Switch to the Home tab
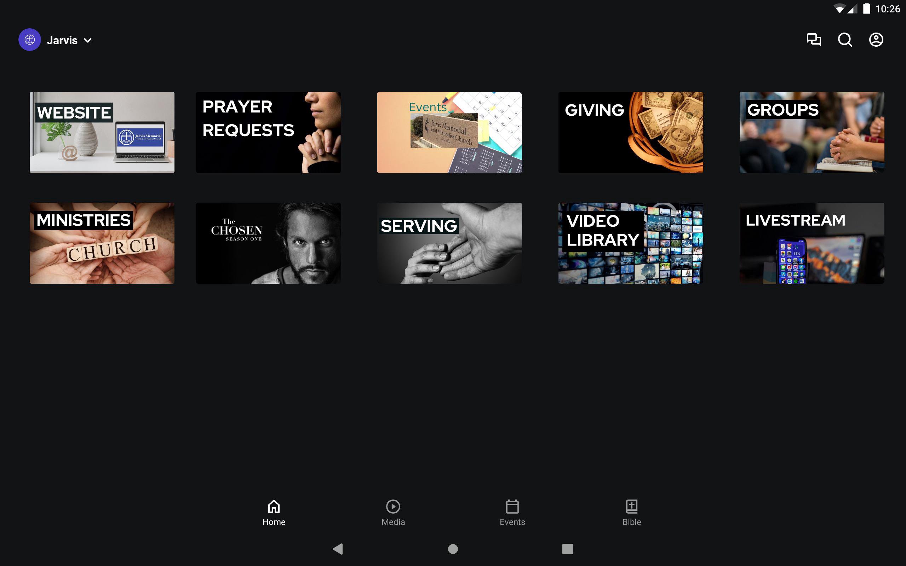The image size is (906, 566). [274, 513]
